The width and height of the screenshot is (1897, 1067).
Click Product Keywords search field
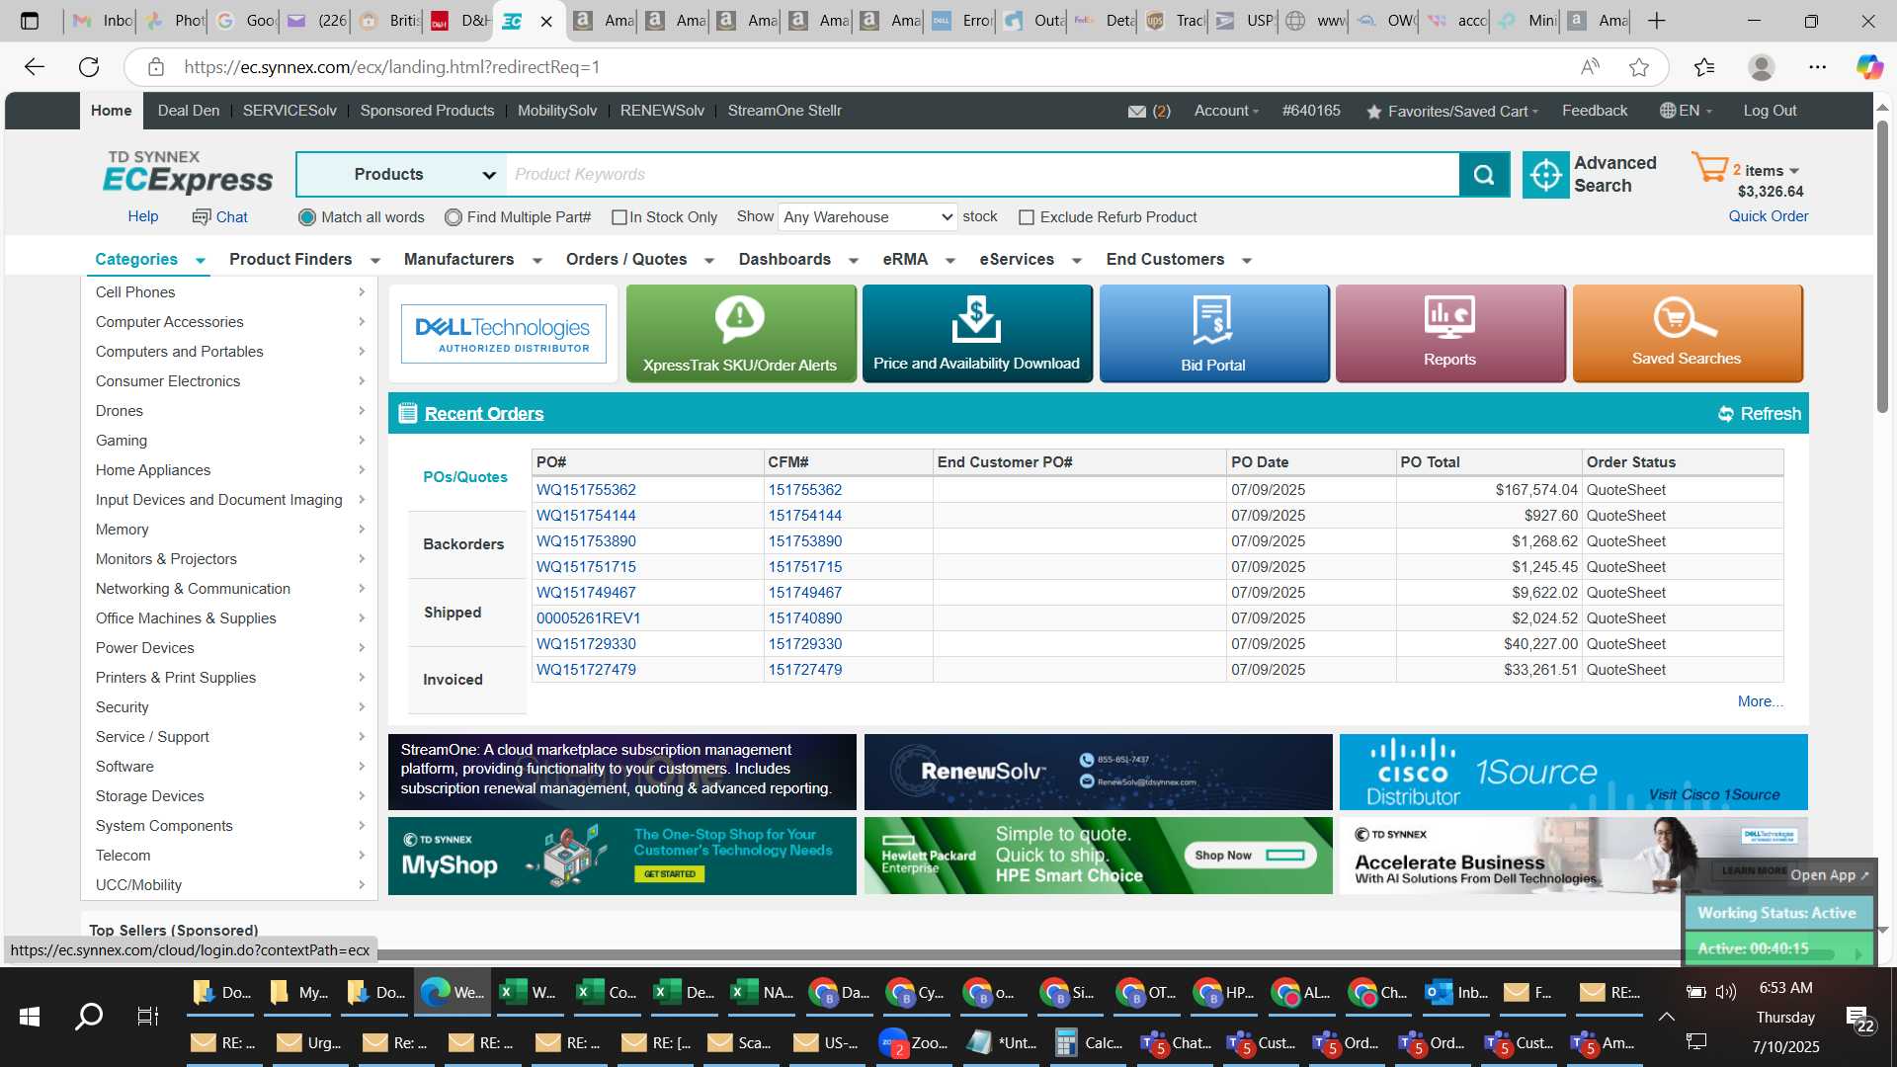(x=982, y=175)
